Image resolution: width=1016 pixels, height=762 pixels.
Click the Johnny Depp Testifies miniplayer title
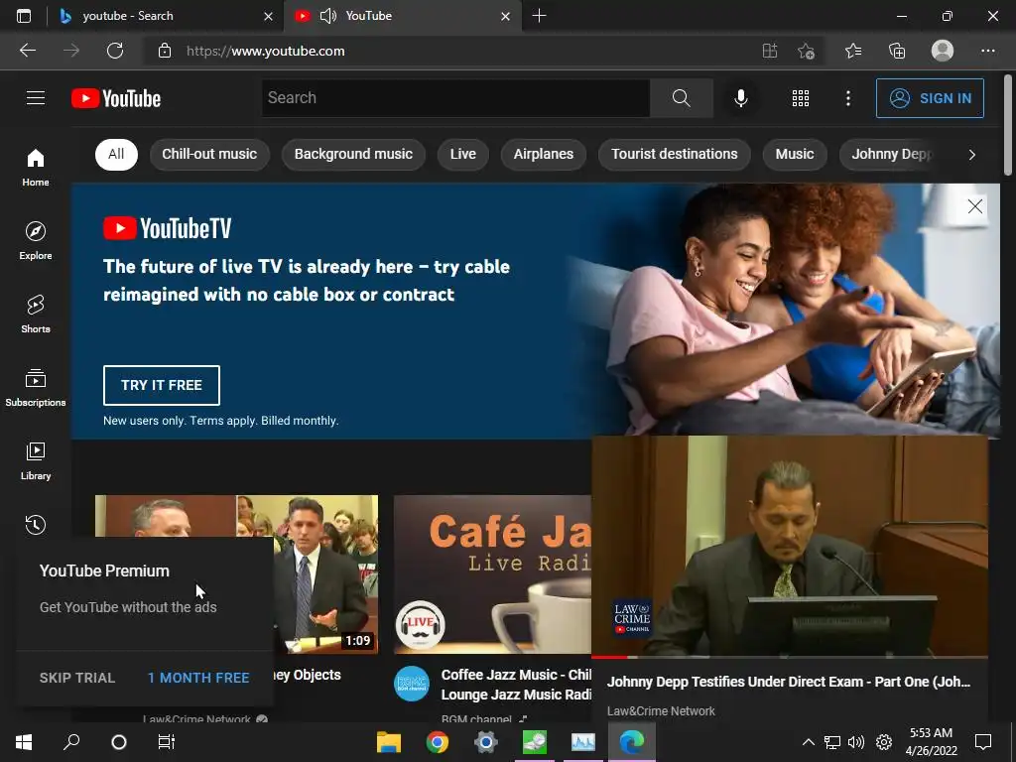[x=789, y=682]
